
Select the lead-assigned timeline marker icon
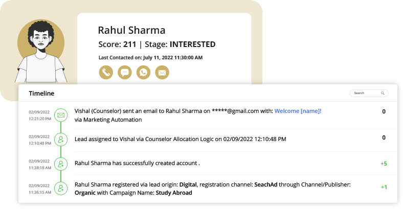tap(61, 139)
